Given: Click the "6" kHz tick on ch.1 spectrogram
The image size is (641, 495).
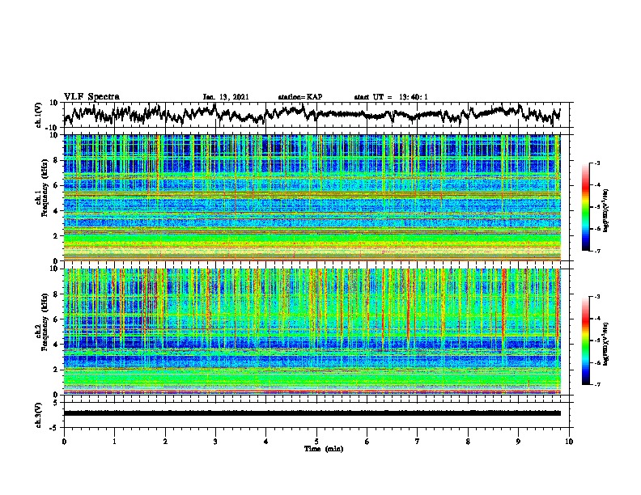Looking at the screenshot, I should (57, 185).
